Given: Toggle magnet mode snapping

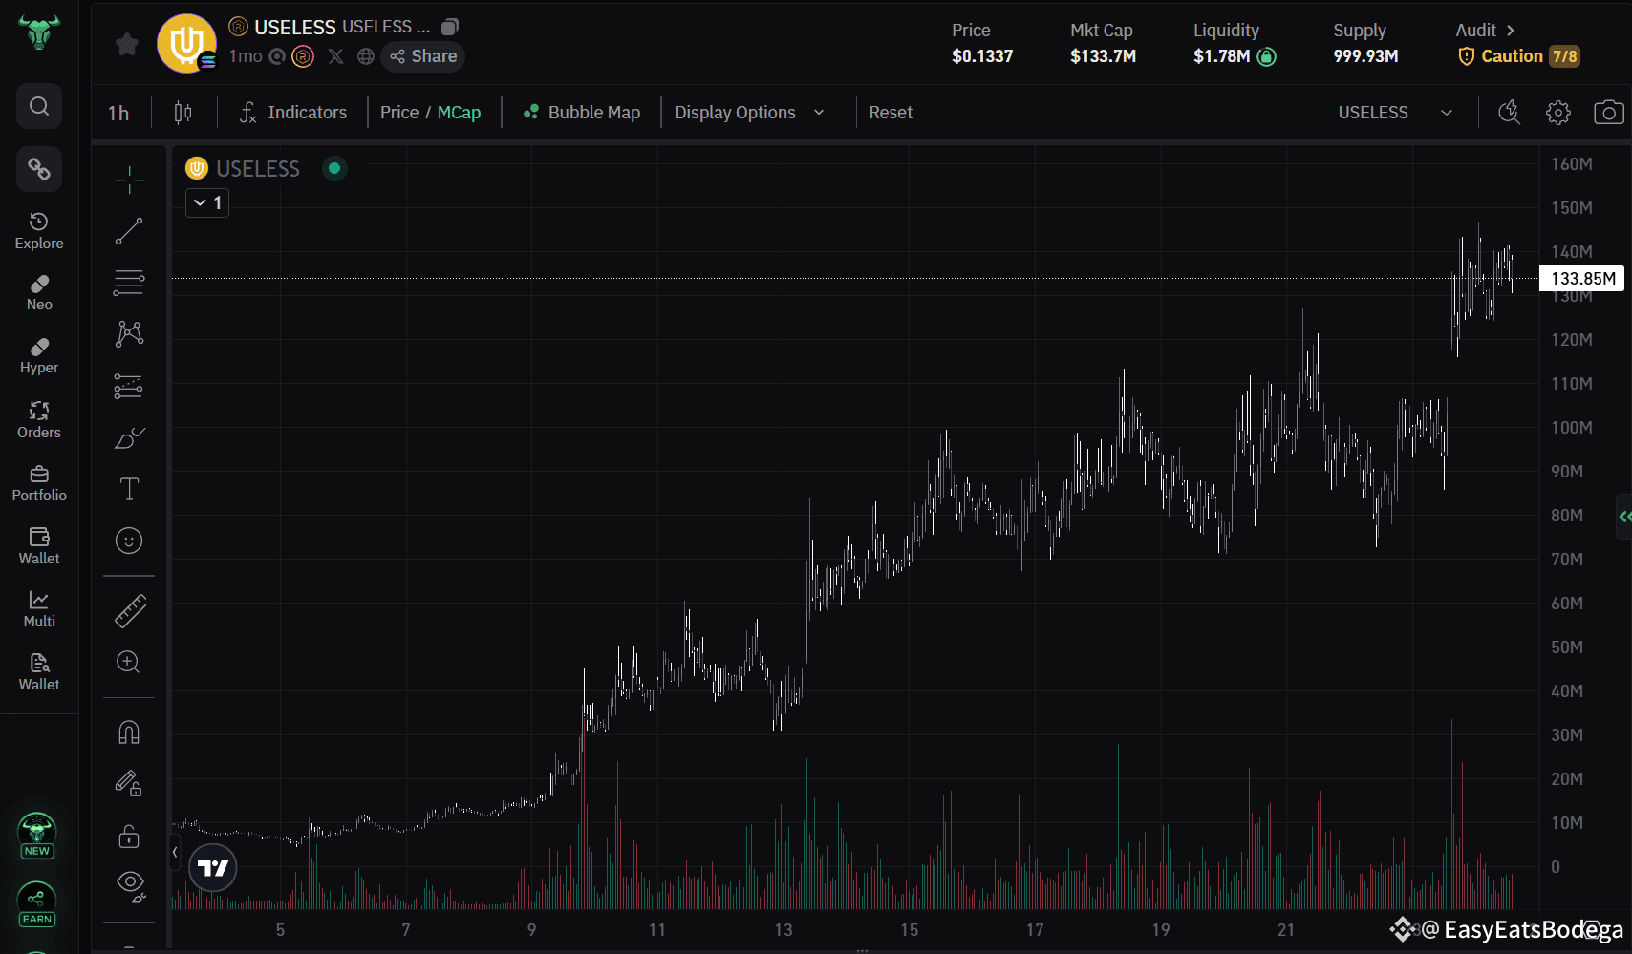Looking at the screenshot, I should (x=129, y=732).
